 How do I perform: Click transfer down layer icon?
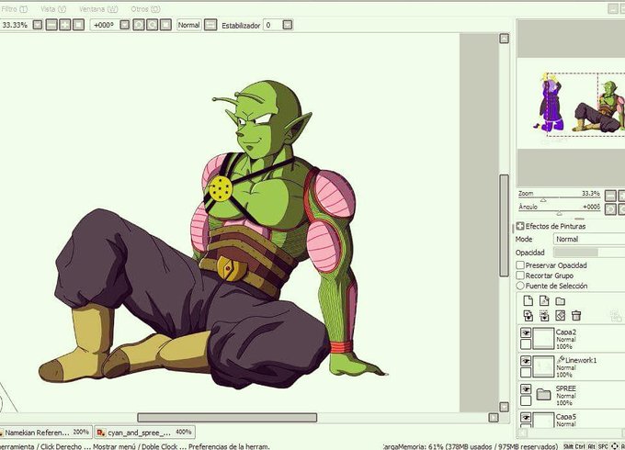tap(528, 316)
